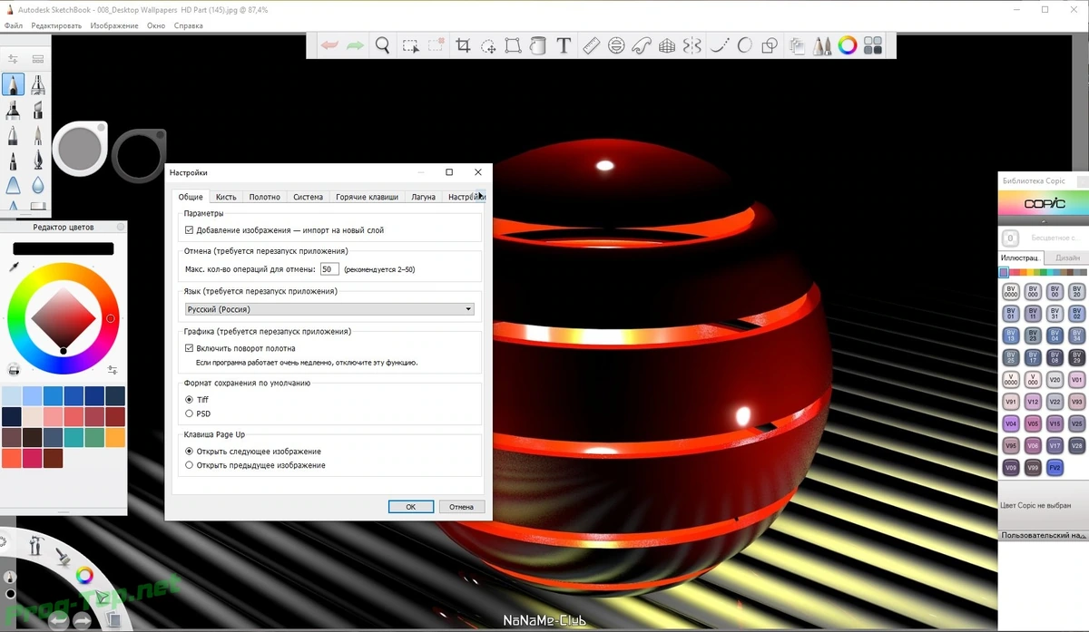Image resolution: width=1089 pixels, height=632 pixels.
Task: Select the Steady Stroke tool
Action: 721,45
